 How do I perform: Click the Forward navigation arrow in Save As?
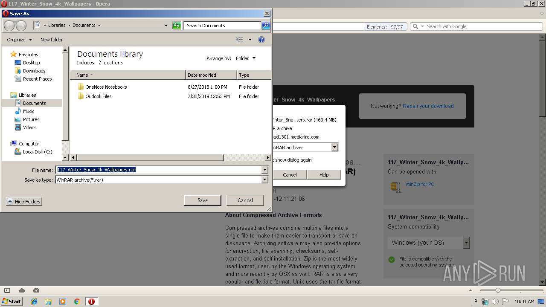[21, 26]
